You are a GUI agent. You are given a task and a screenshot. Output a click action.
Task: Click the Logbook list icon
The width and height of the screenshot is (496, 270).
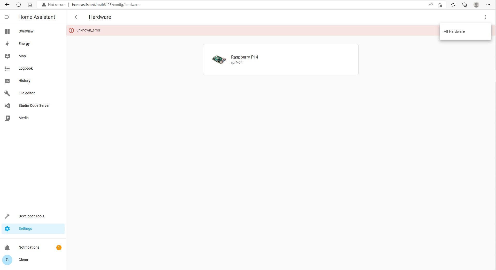7,69
